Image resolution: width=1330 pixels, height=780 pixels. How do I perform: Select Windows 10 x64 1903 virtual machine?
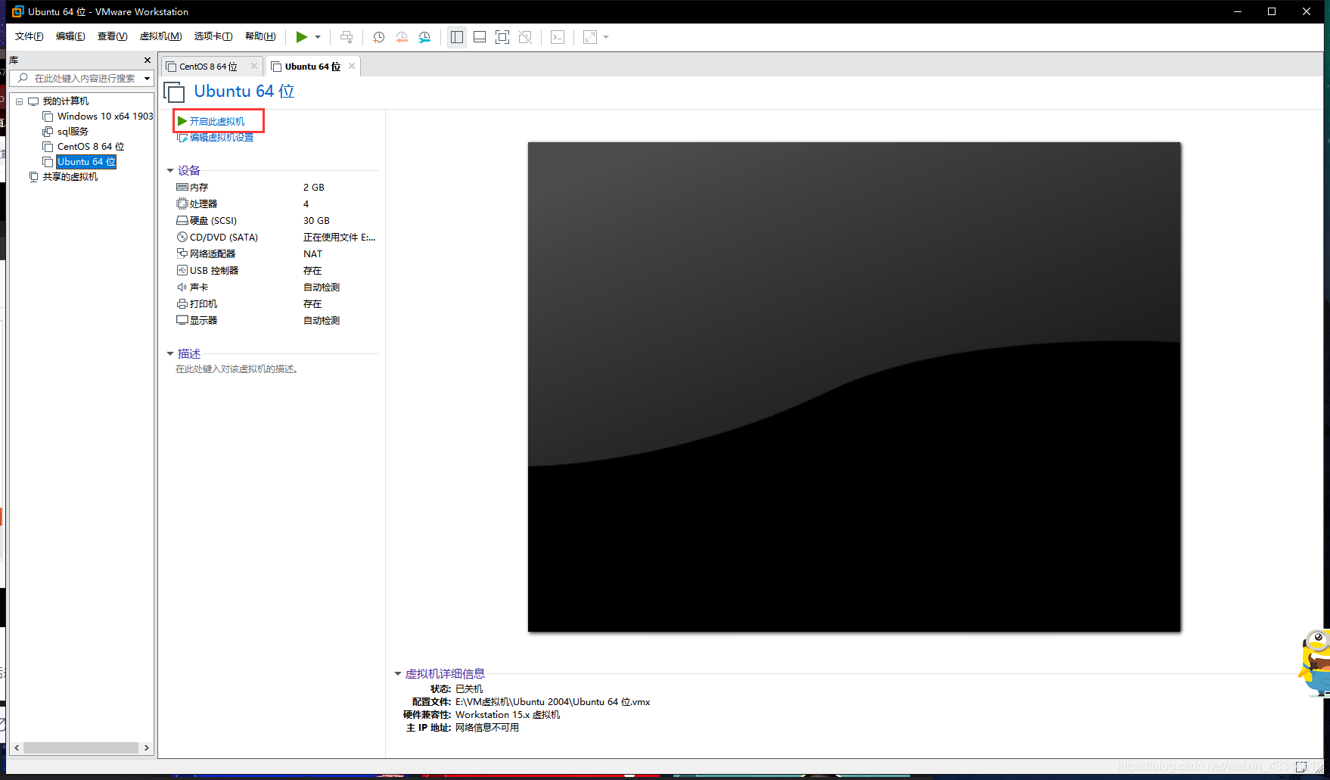pos(105,117)
